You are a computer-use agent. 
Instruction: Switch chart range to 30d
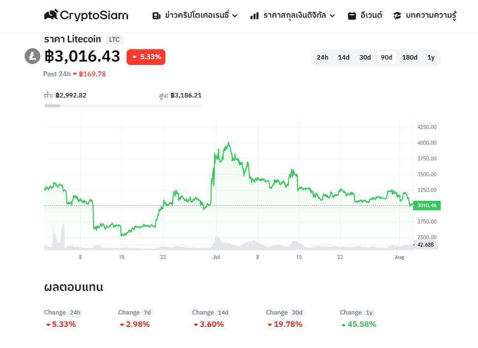365,58
